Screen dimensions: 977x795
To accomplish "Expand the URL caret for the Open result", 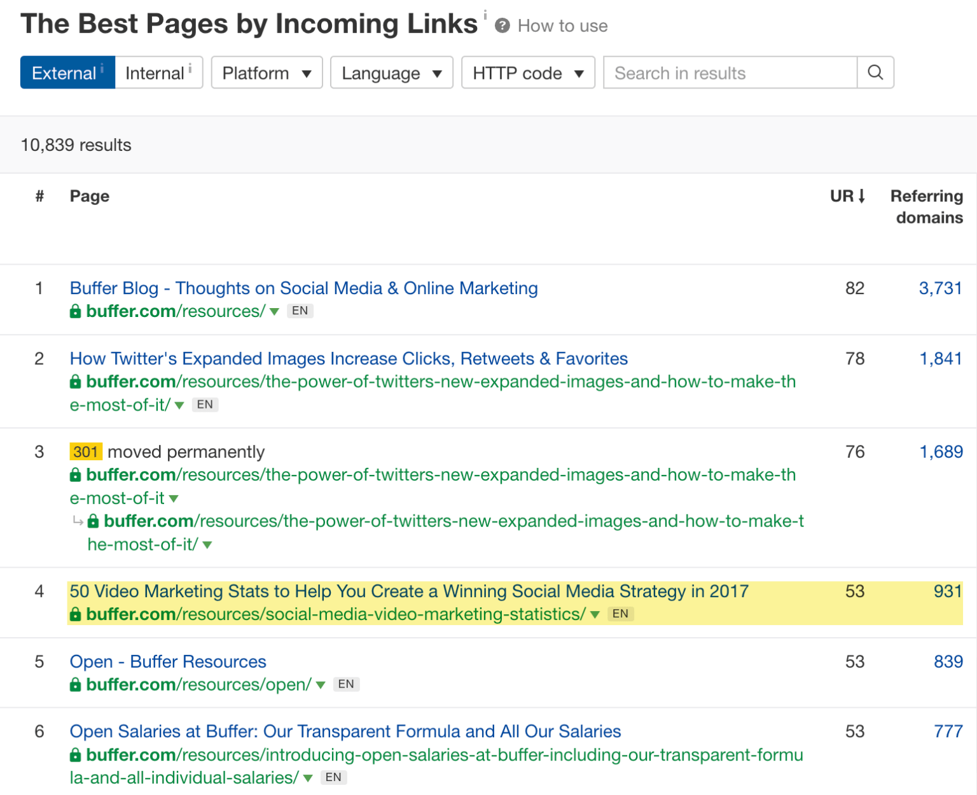I will [x=321, y=685].
